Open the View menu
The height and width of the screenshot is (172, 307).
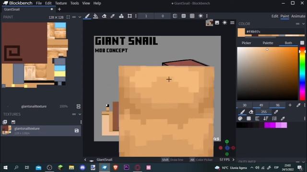pos(86,3)
